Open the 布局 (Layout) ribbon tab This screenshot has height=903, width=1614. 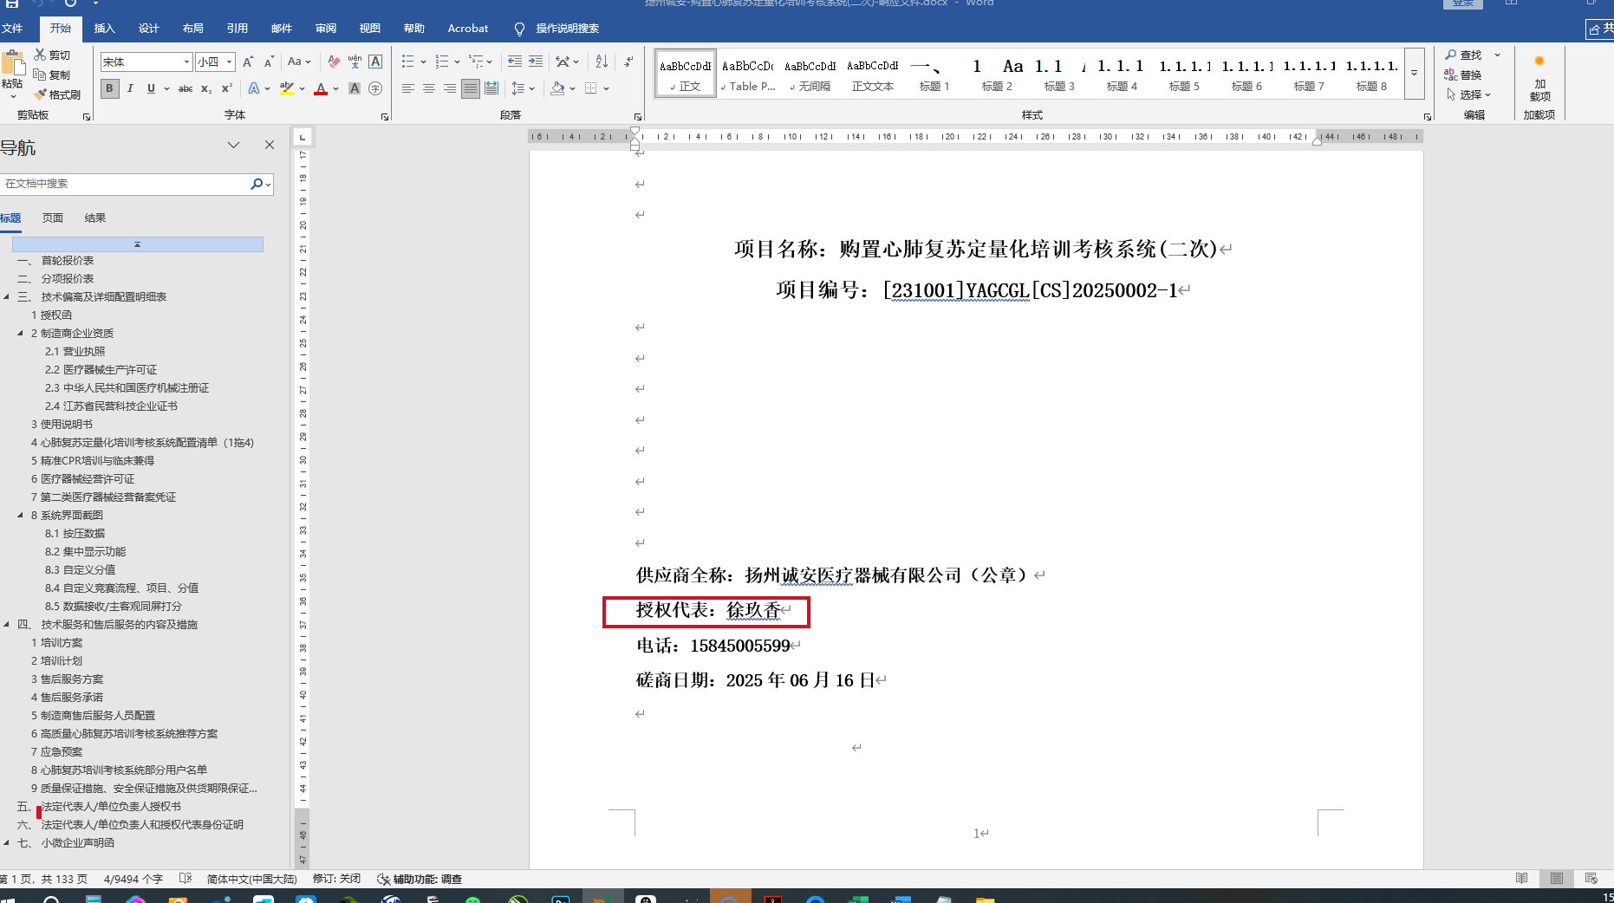click(193, 29)
